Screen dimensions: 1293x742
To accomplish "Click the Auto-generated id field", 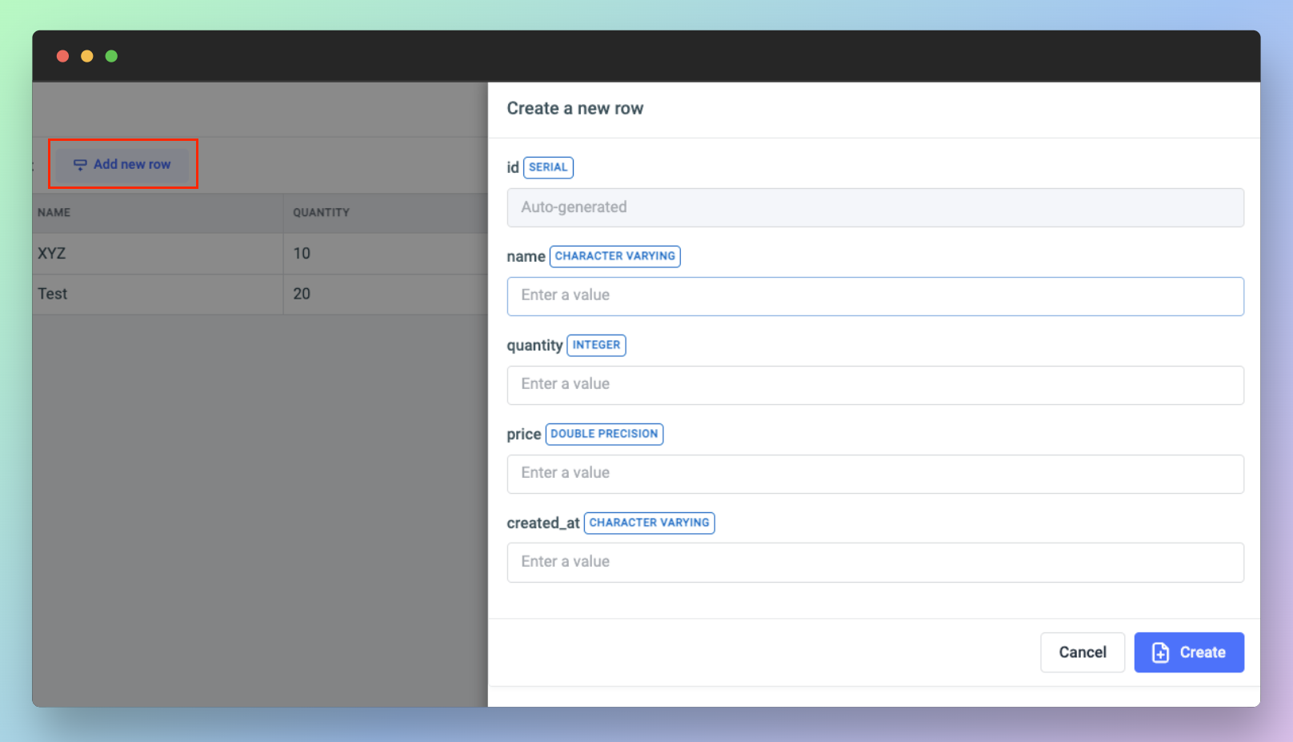I will [875, 207].
